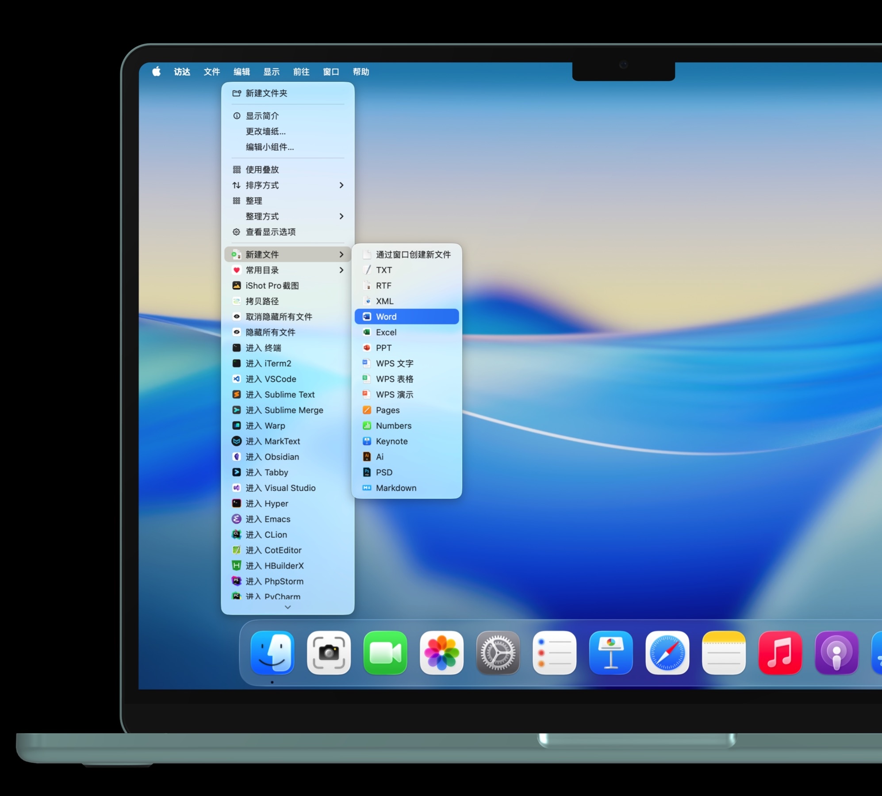Open Keynote from the Dock
Image resolution: width=882 pixels, height=796 pixels.
(x=611, y=652)
